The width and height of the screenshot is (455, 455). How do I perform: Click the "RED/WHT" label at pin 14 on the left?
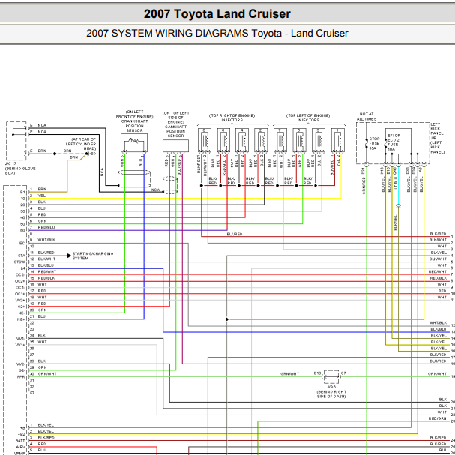pyautogui.click(x=47, y=272)
